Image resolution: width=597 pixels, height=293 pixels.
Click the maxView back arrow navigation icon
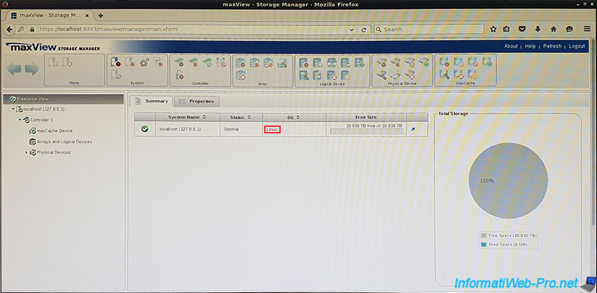point(14,69)
